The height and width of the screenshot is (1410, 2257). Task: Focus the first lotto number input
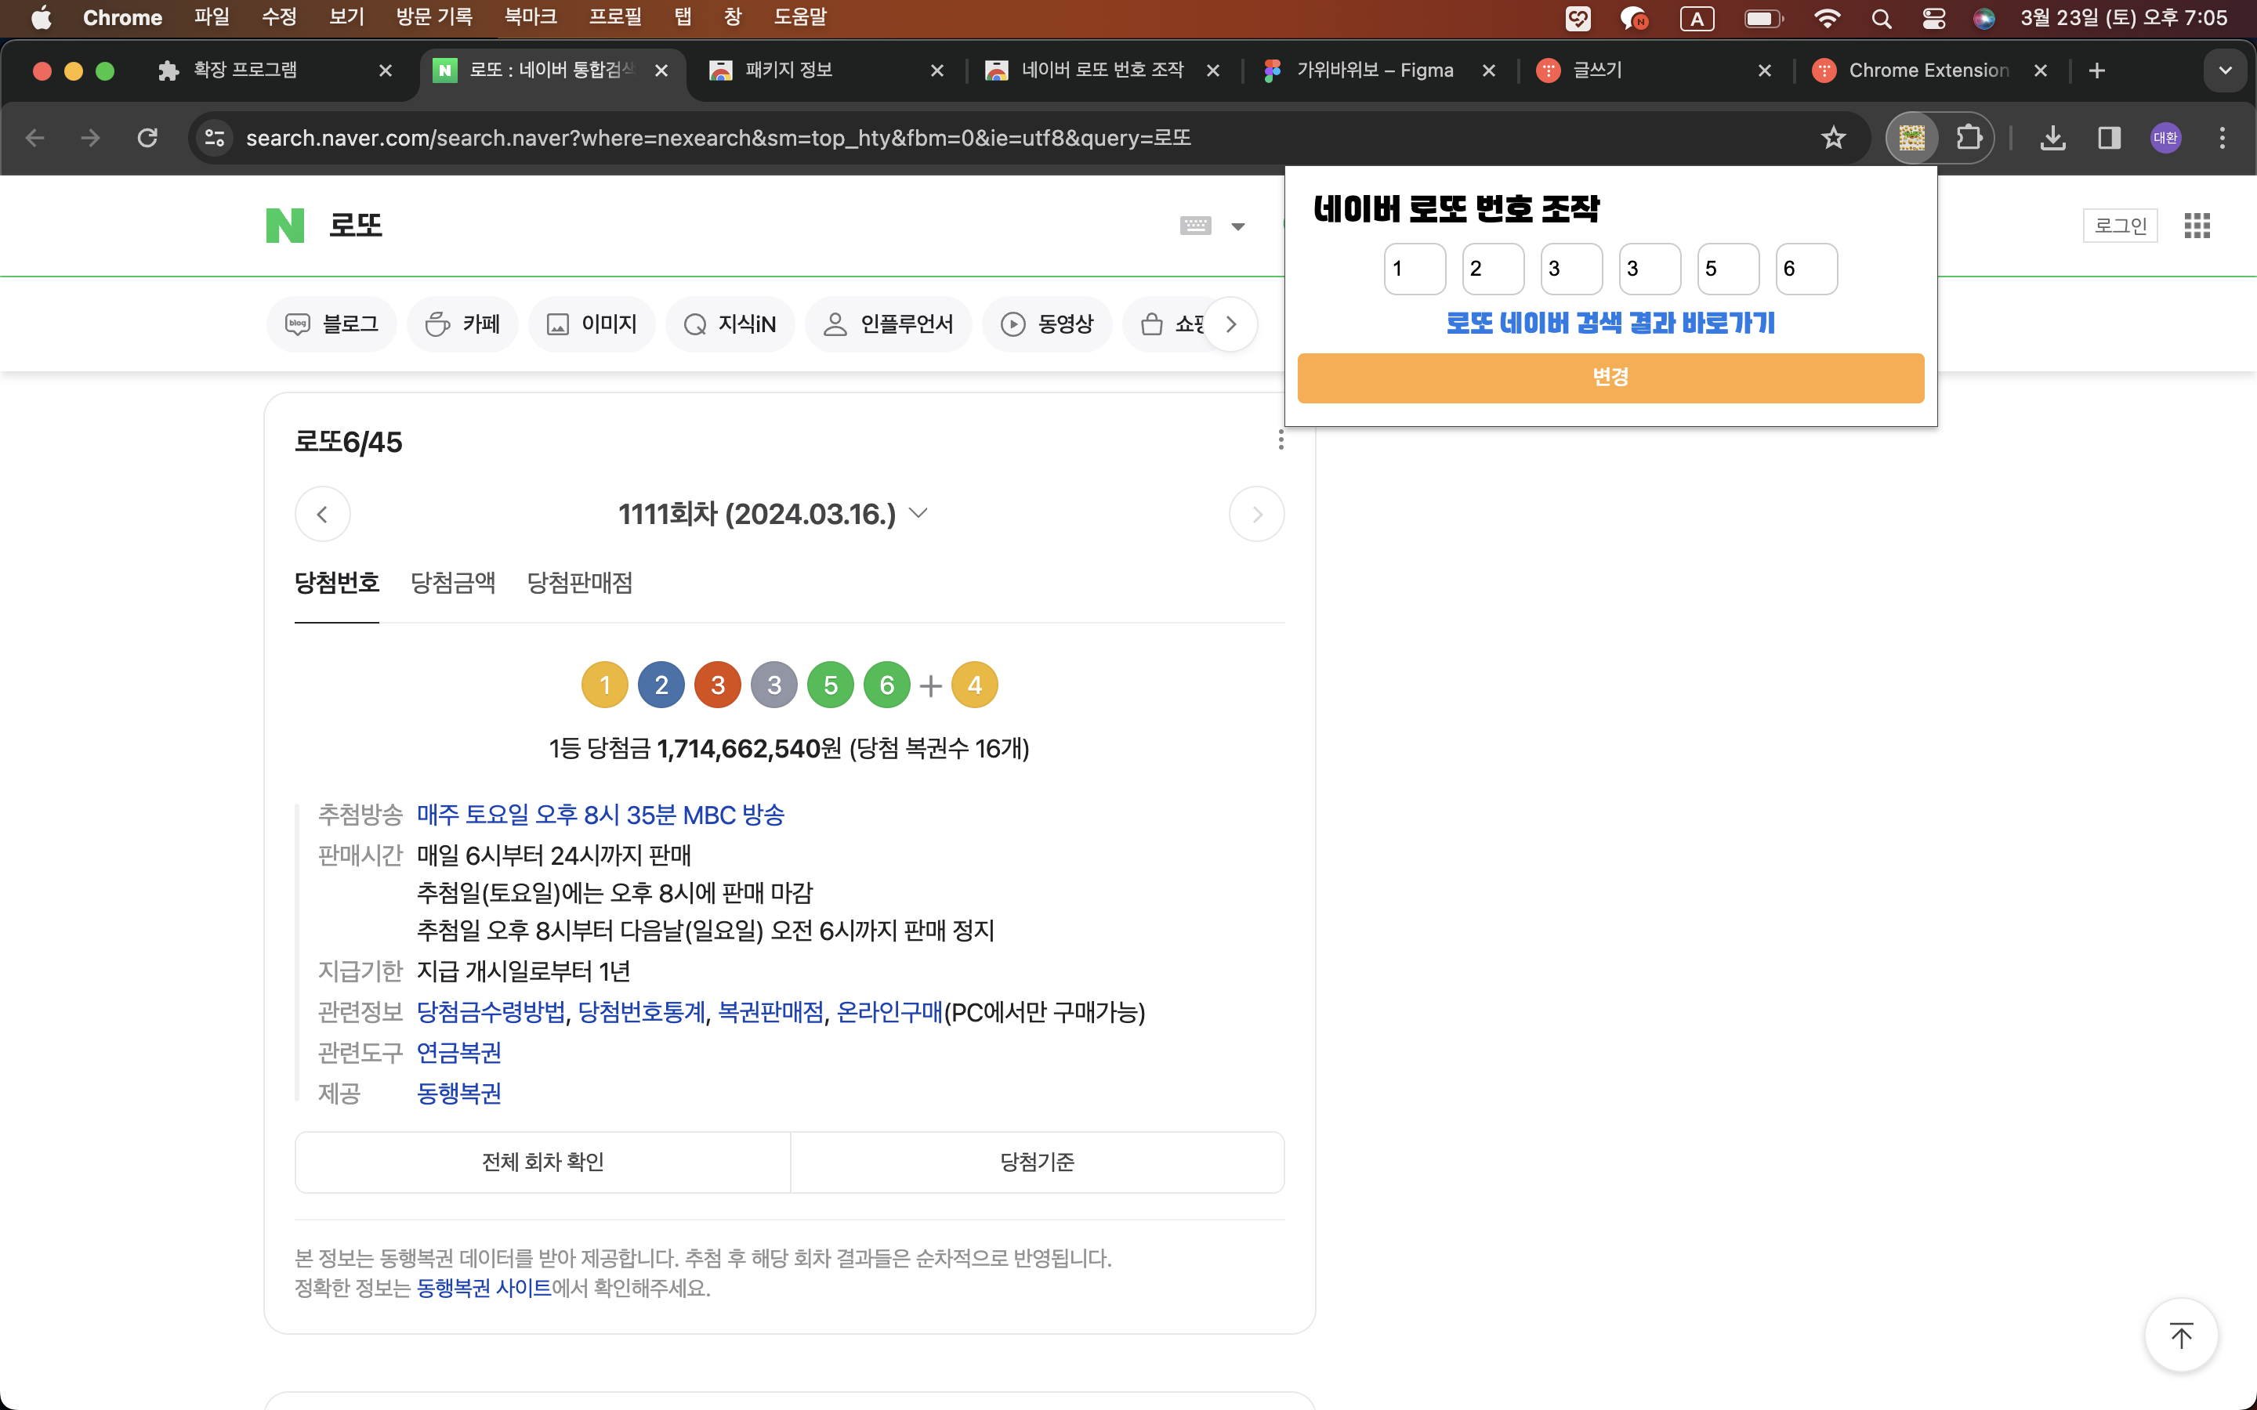click(1414, 269)
